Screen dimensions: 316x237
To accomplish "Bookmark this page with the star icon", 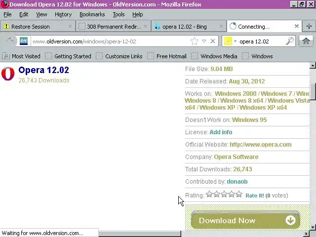I will 194,41.
